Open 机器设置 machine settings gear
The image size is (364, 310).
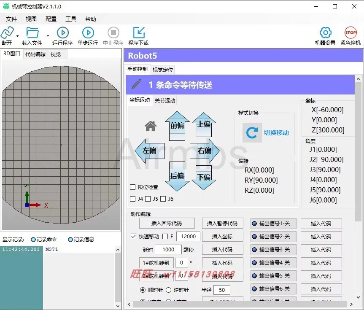pyautogui.click(x=325, y=33)
